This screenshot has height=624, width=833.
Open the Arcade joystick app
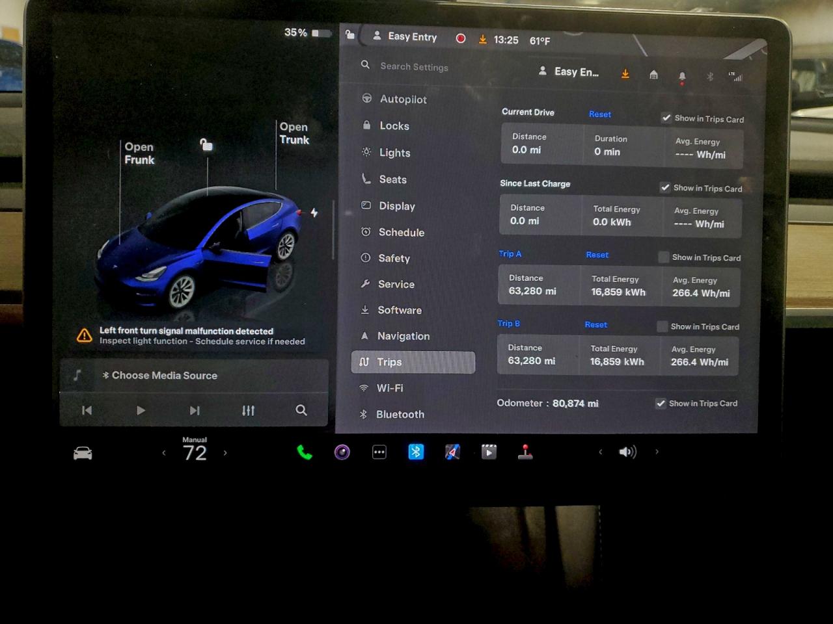point(525,451)
